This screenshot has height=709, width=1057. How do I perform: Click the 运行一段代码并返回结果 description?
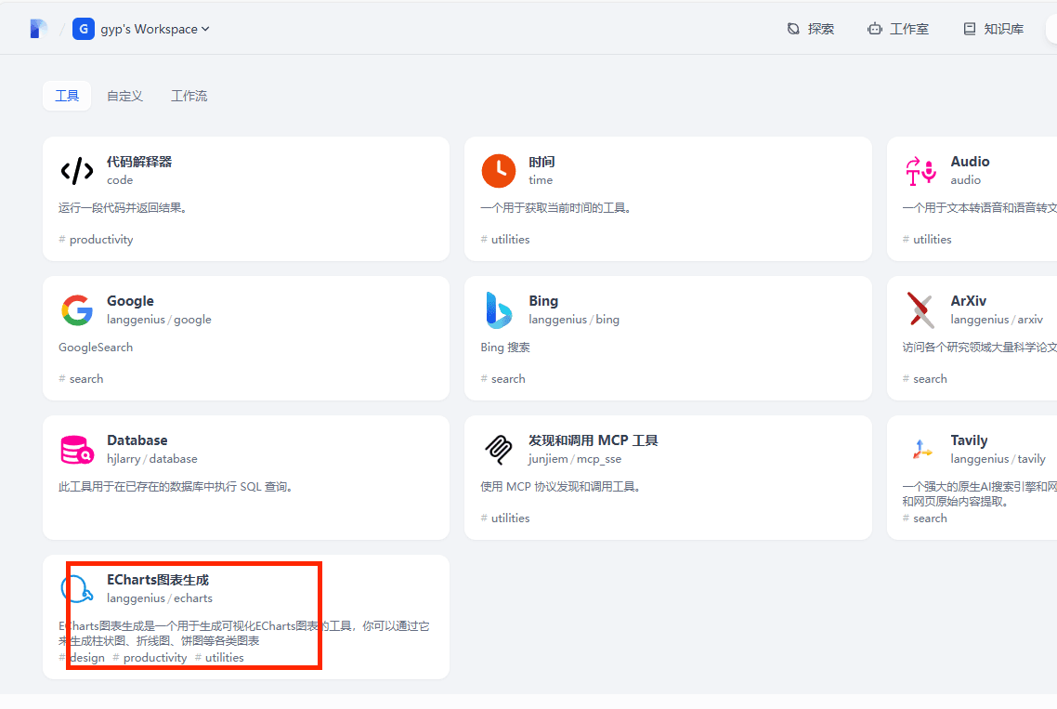123,208
